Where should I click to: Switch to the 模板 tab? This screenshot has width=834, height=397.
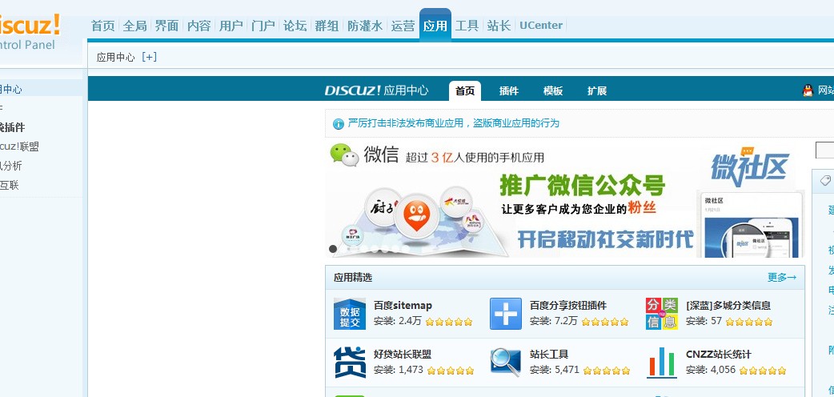(x=552, y=91)
